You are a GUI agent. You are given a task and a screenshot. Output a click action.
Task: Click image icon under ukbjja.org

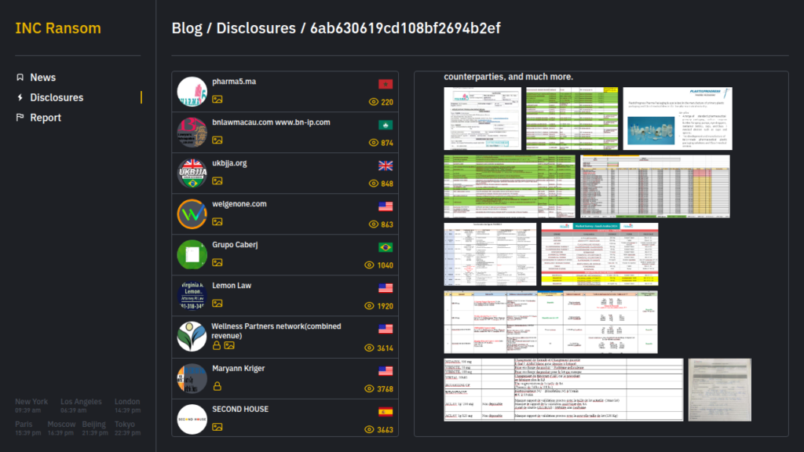[x=217, y=181]
